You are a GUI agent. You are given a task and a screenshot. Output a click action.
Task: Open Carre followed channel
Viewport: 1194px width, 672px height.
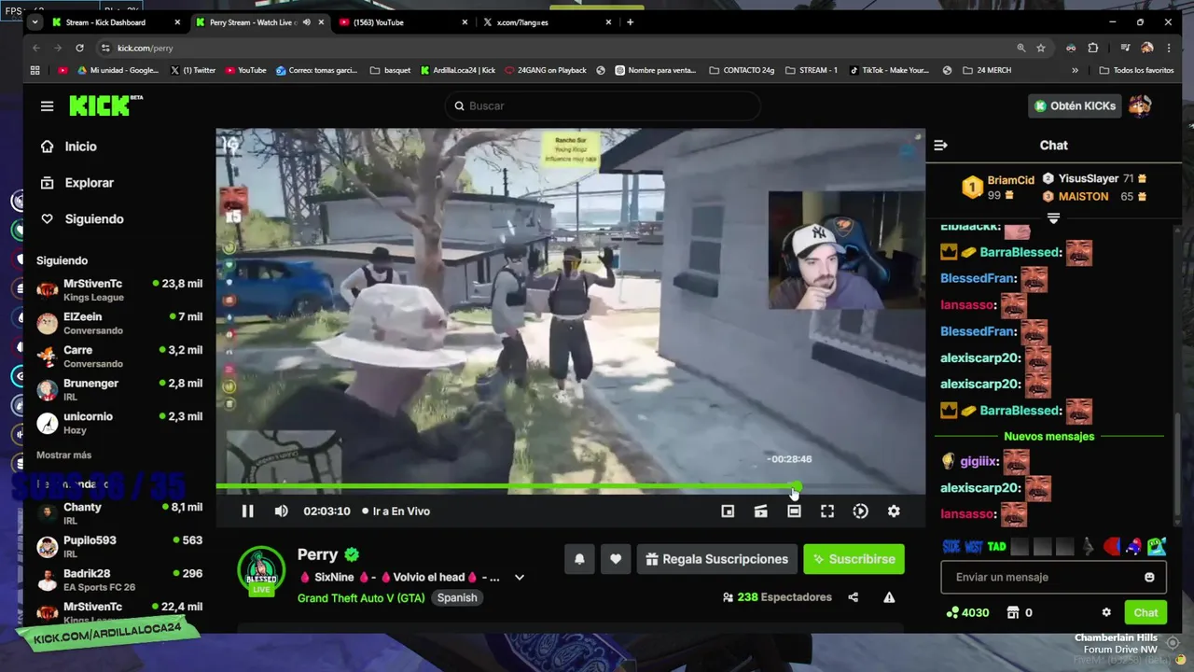pos(118,357)
